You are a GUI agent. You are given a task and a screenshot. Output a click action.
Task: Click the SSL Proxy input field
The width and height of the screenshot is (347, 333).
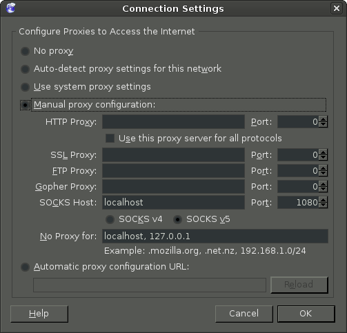click(x=173, y=155)
